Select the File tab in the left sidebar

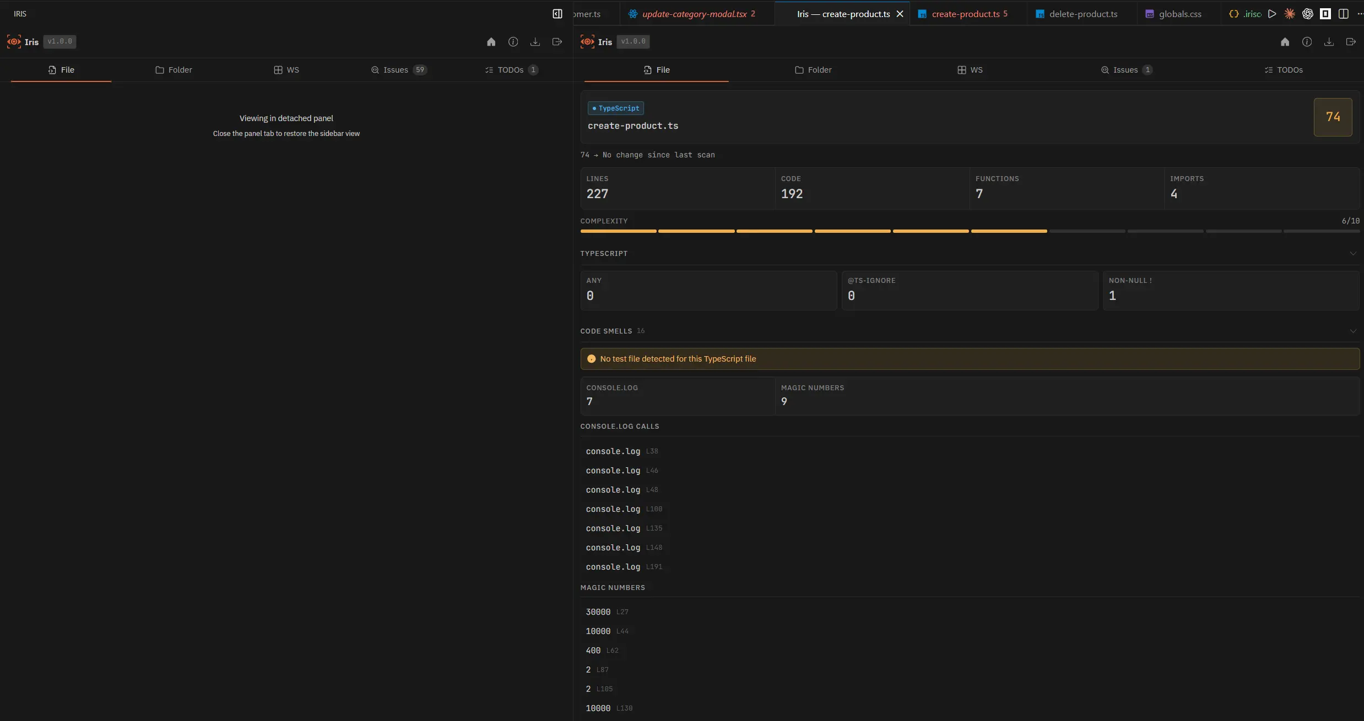click(x=61, y=70)
